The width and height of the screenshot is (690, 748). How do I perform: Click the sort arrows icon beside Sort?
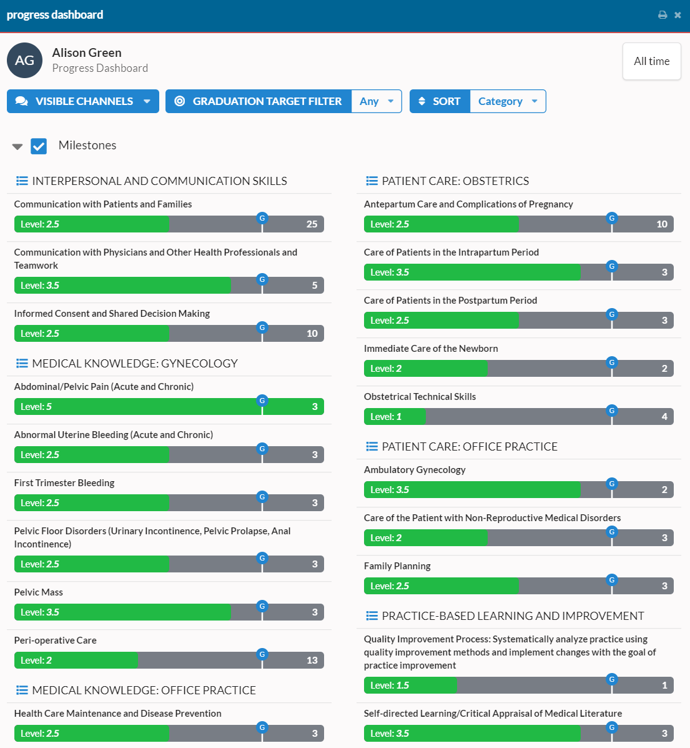(x=421, y=101)
